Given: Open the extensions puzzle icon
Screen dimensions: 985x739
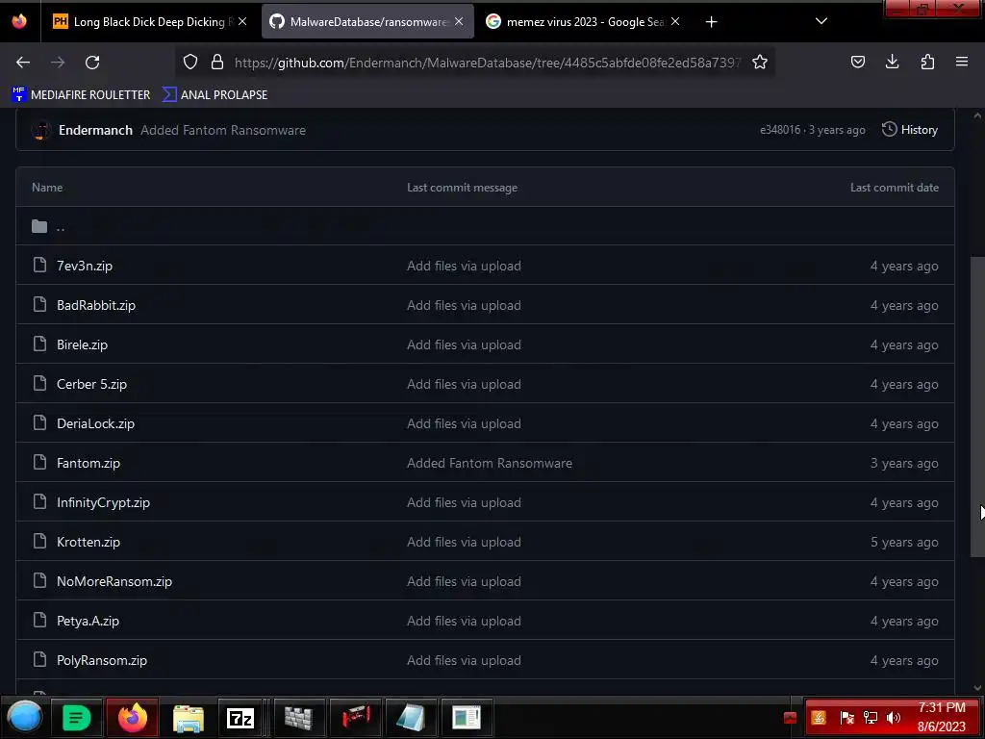Looking at the screenshot, I should pos(927,62).
